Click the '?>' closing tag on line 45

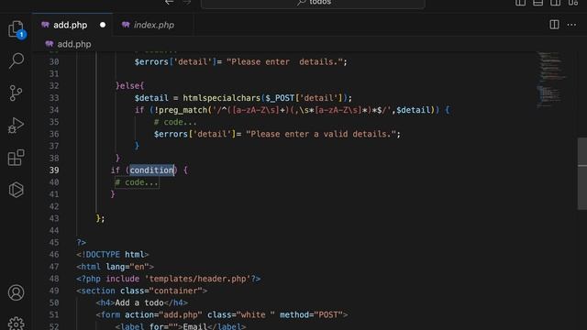click(82, 242)
